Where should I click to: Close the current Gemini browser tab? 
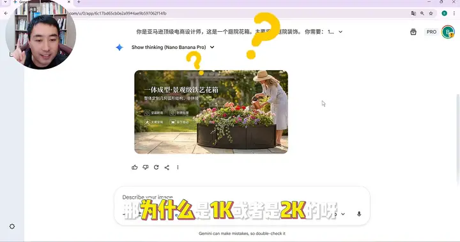tap(69, 2)
